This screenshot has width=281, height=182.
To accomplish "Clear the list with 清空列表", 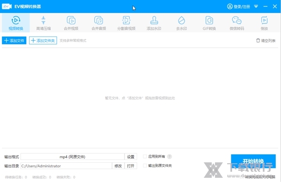I will [266, 41].
